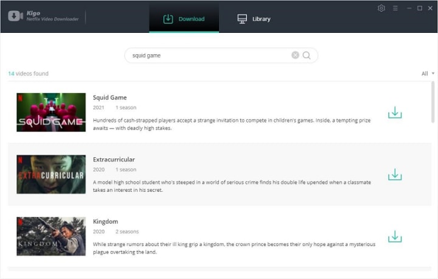Open the Extracurricular thumbnail
Image resolution: width=438 pixels, height=279 pixels.
[51, 174]
